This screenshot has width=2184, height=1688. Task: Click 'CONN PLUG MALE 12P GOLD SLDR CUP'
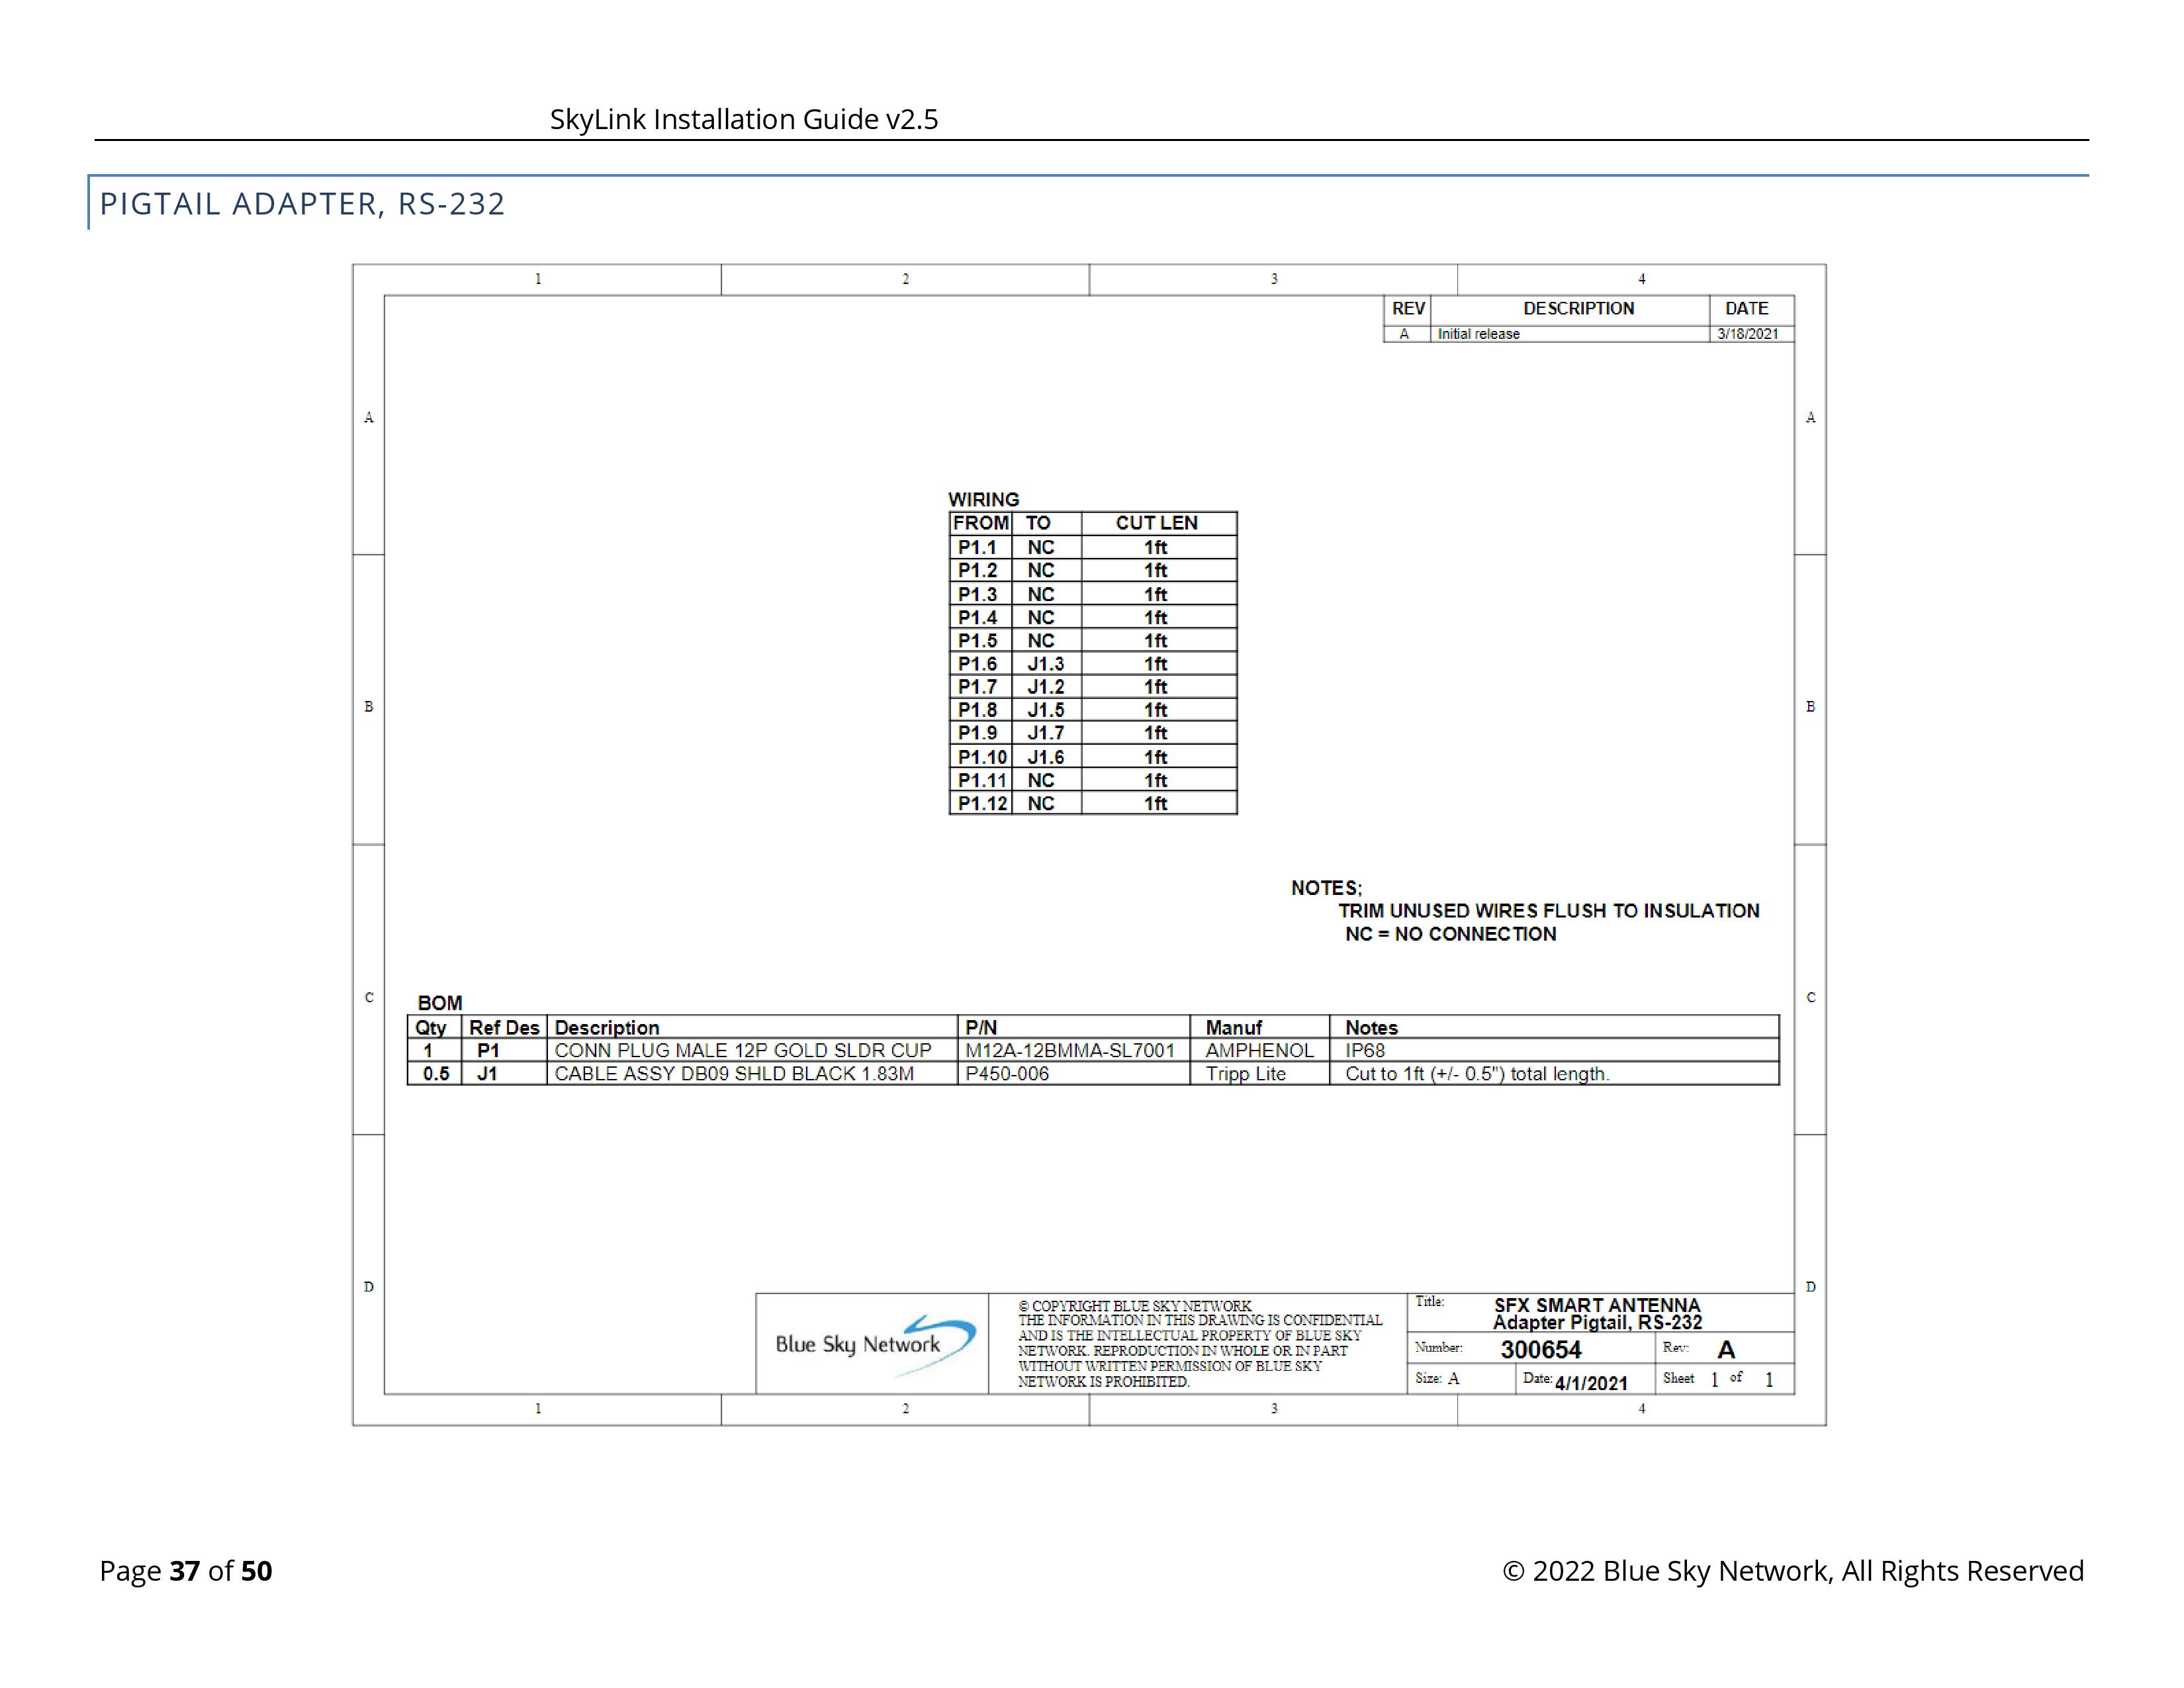click(743, 1051)
